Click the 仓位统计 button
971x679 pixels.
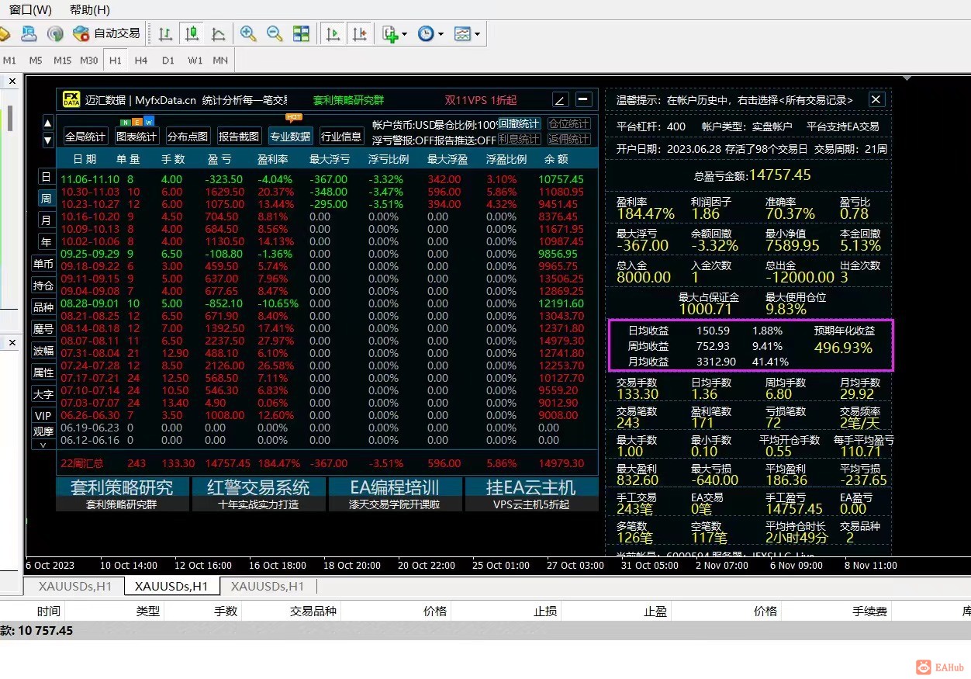coord(568,123)
